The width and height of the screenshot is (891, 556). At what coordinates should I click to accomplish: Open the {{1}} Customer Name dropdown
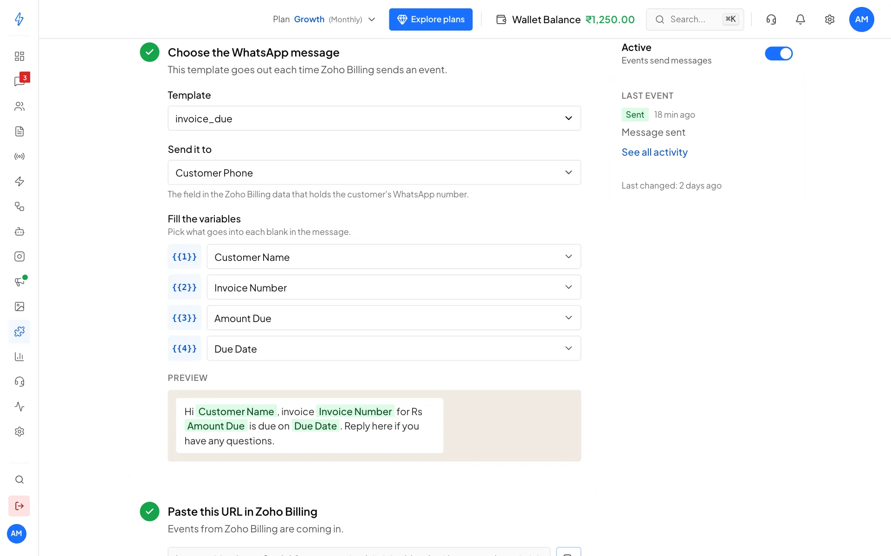[x=394, y=257]
